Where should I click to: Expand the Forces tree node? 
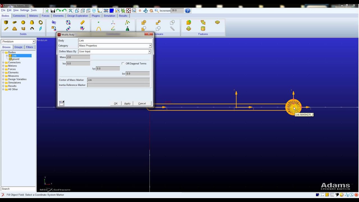pos(3,69)
